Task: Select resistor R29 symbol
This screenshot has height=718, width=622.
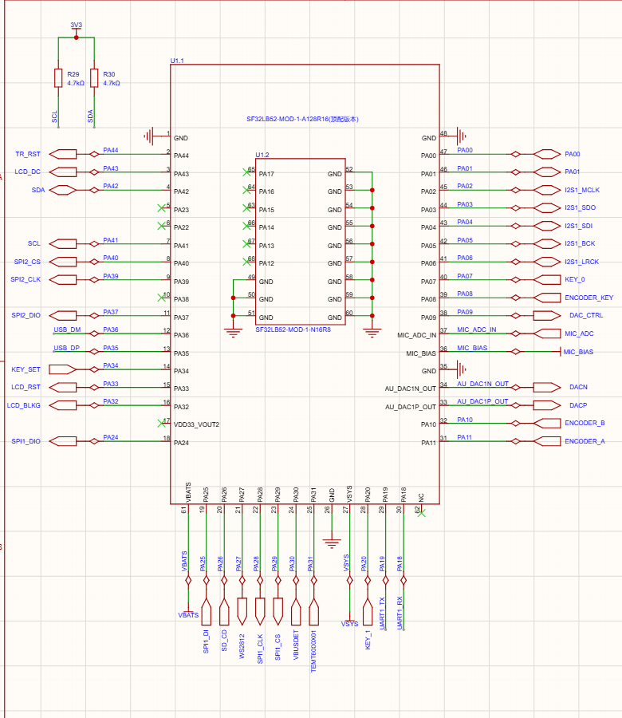Action: click(57, 77)
